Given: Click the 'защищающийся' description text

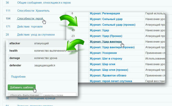Looking at the screenshot, I should 45,65.
